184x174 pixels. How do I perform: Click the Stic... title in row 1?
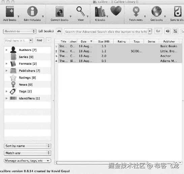63,46
